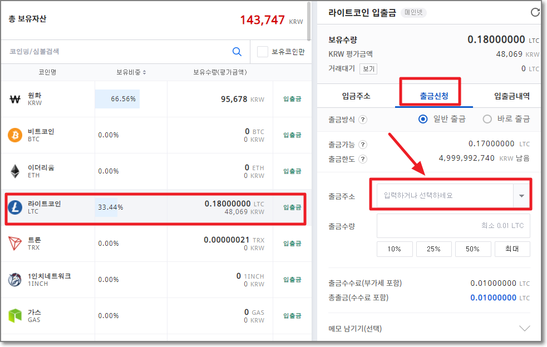547x347 pixels.
Task: Click the 143,747 total asset value
Action: point(262,20)
